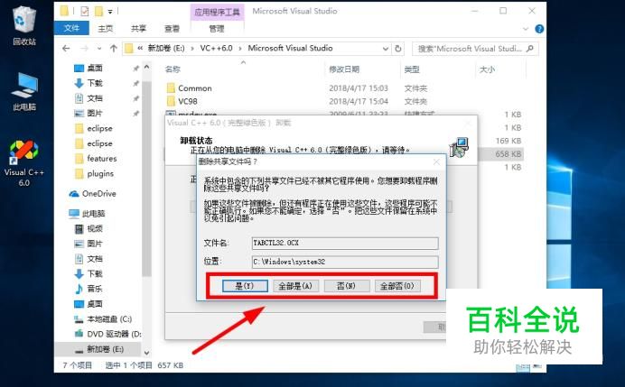Launch Visual C++ 6.0 desktop shortcut
The height and width of the screenshot is (387, 625).
coord(23,163)
